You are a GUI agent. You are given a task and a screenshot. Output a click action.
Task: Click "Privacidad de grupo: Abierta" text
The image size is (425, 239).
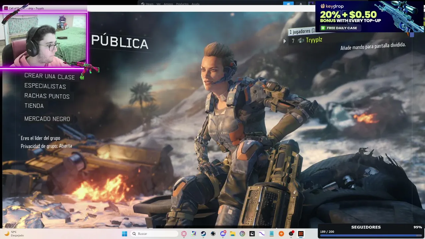point(46,146)
